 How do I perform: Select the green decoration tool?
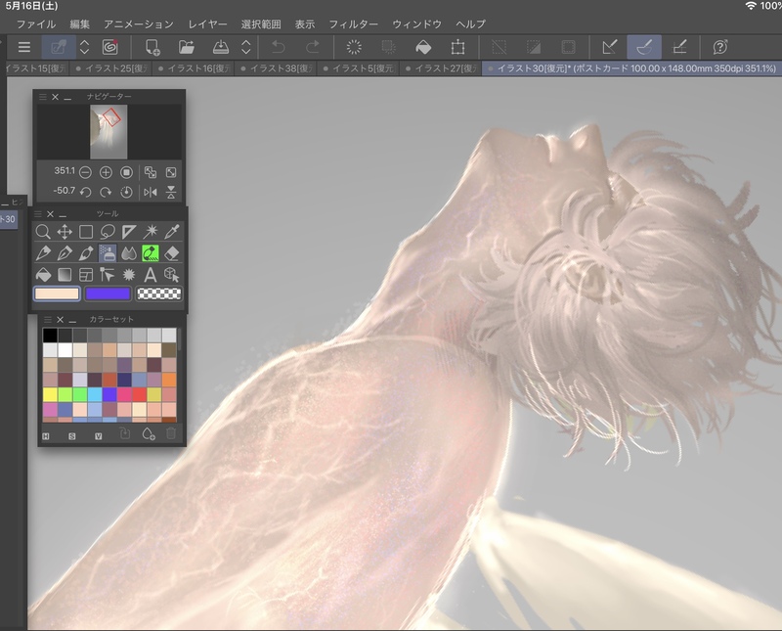pos(151,253)
